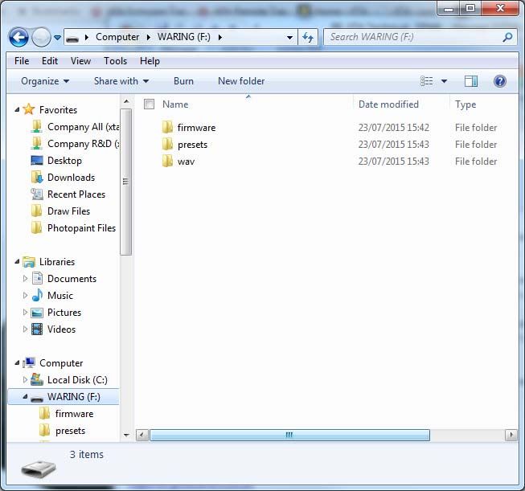This screenshot has width=525, height=491.
Task: Click the drive icon in the address bar
Action: tap(72, 38)
